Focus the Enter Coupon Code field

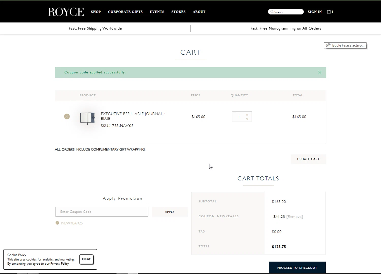(102, 212)
